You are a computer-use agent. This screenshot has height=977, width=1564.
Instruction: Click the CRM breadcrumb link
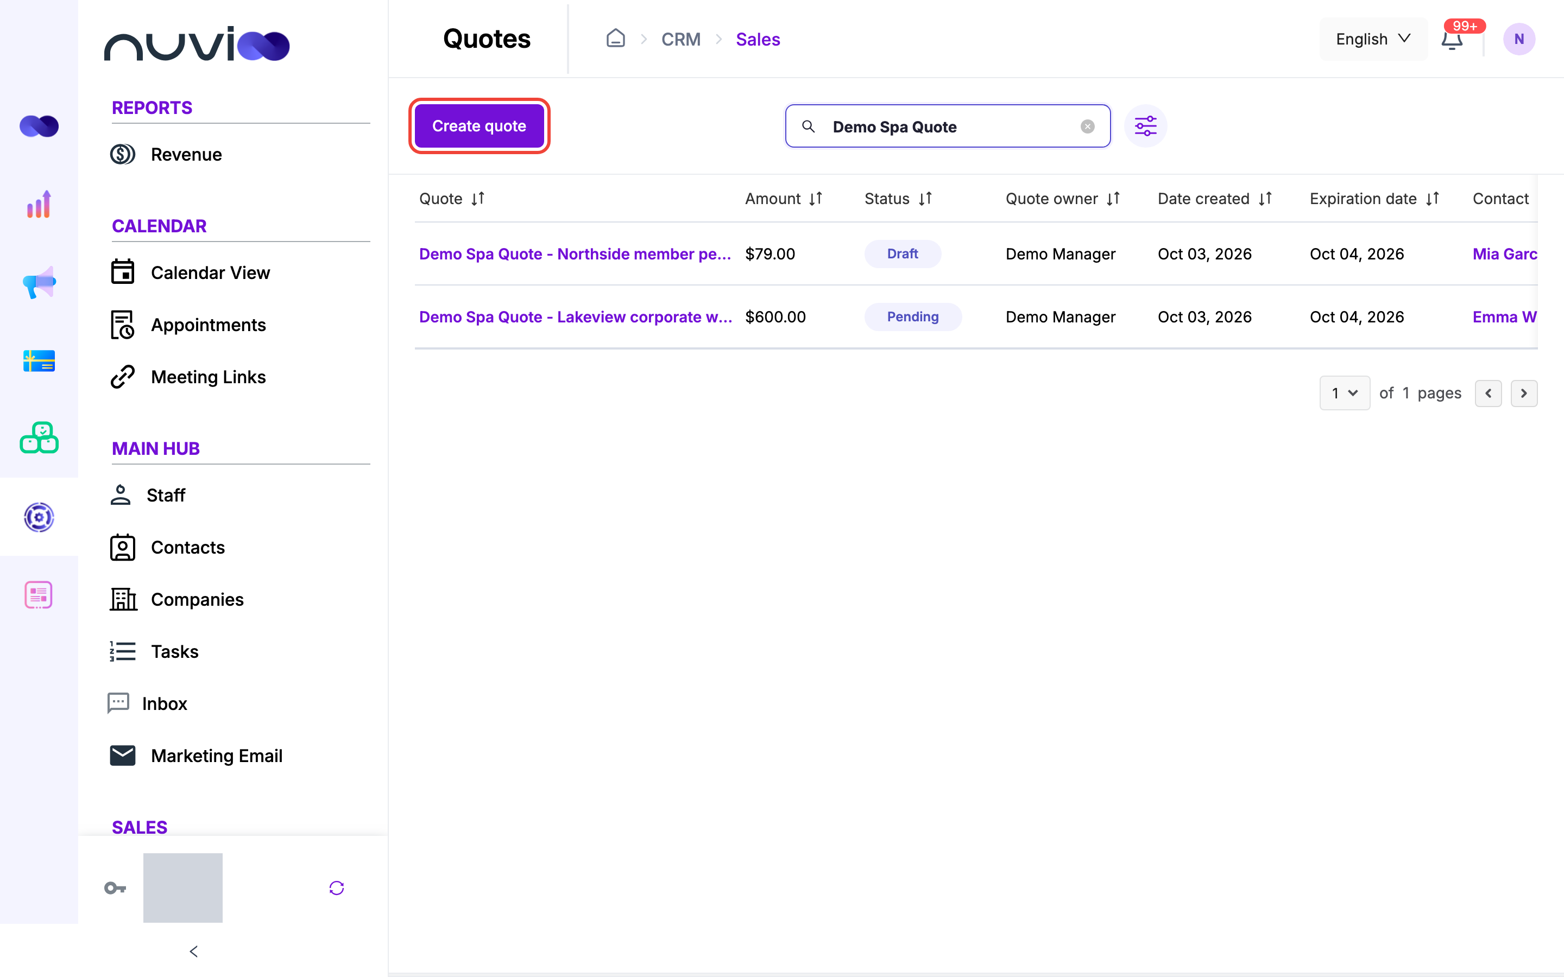[x=680, y=40]
